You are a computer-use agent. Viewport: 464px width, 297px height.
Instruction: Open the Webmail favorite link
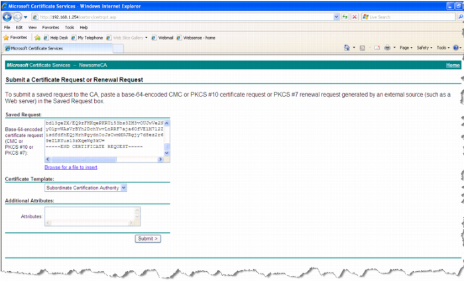pos(162,38)
